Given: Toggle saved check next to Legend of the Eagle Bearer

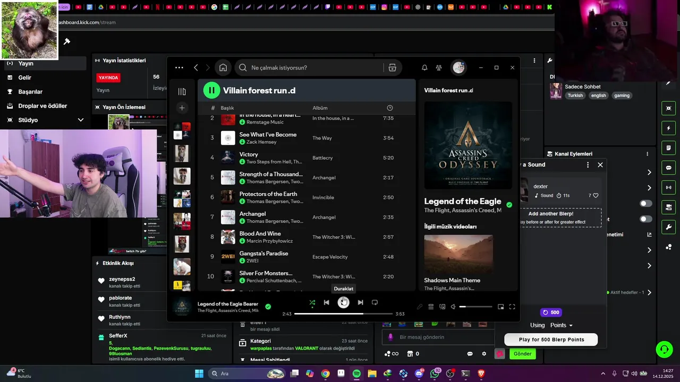Looking at the screenshot, I should [268, 306].
